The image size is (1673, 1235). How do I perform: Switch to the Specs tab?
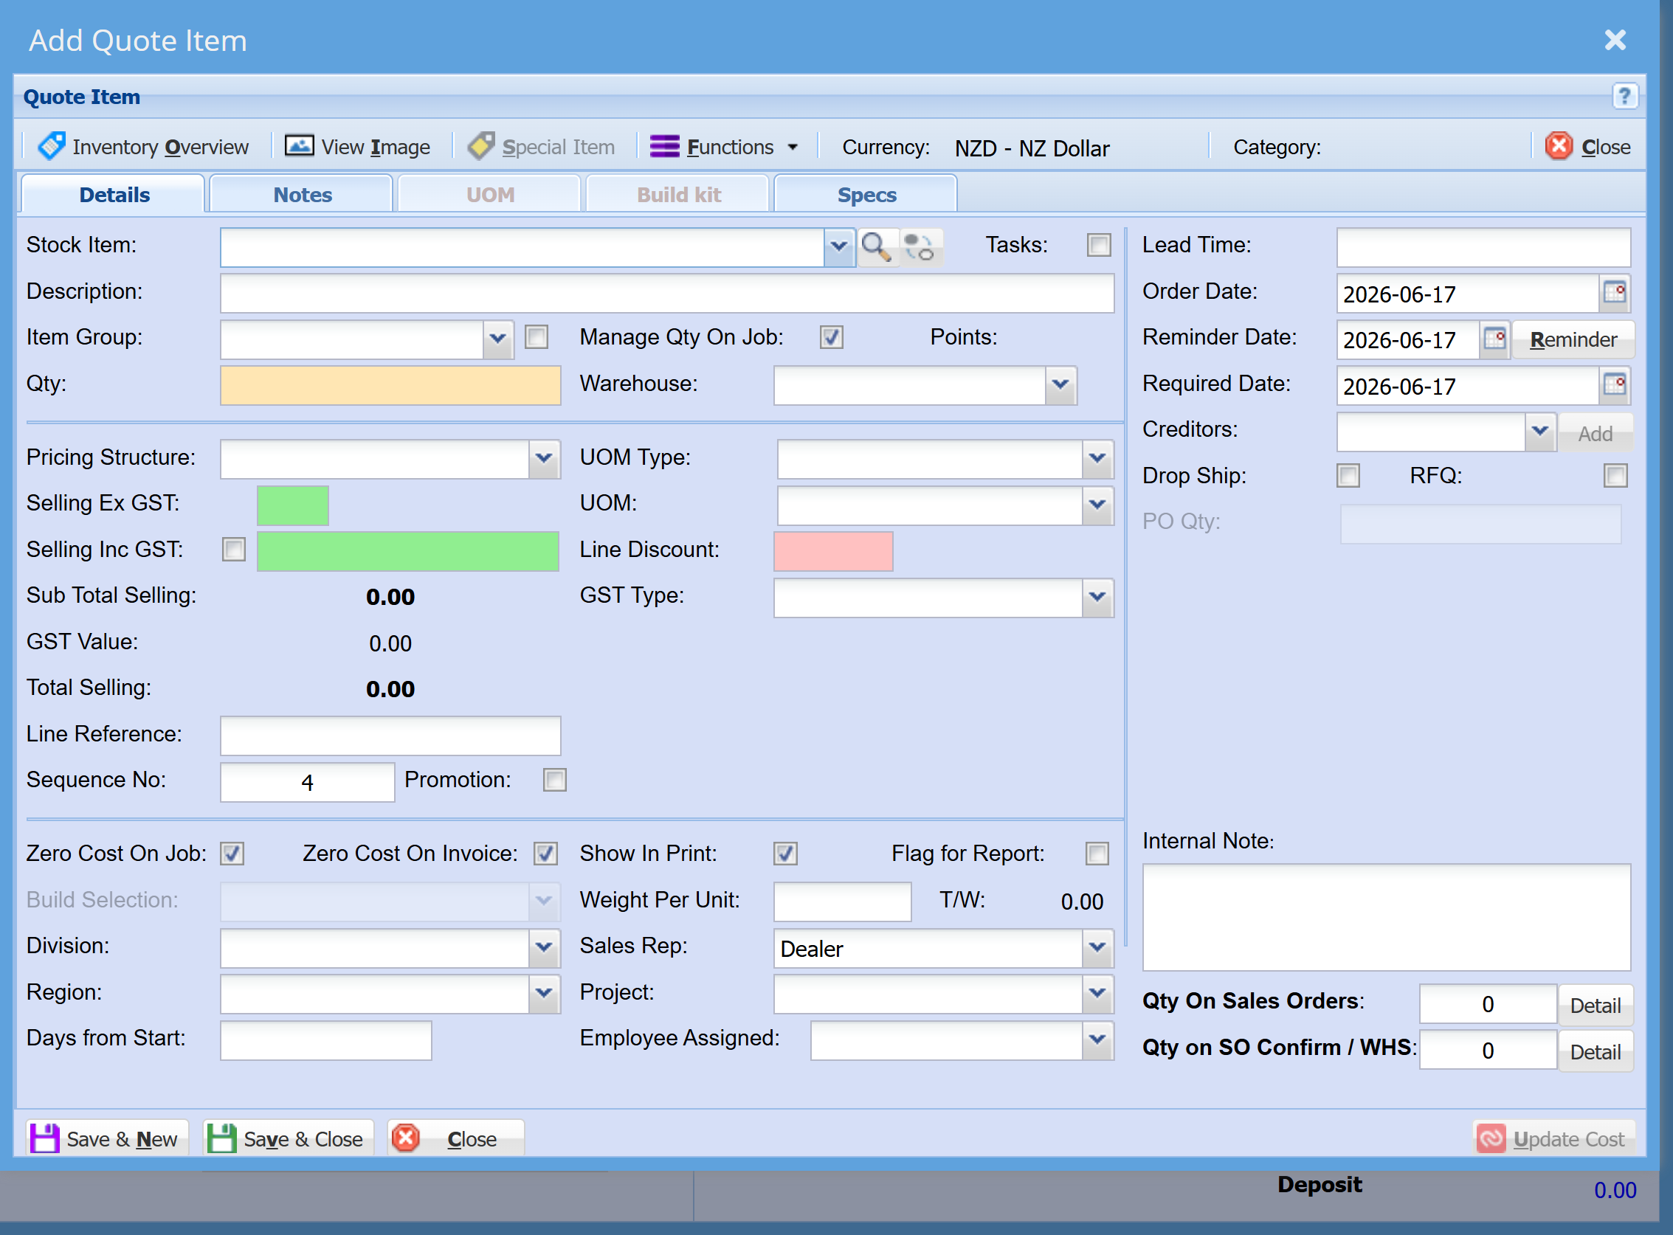[866, 194]
